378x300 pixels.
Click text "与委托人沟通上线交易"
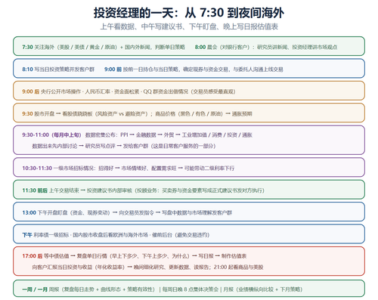point(258,70)
